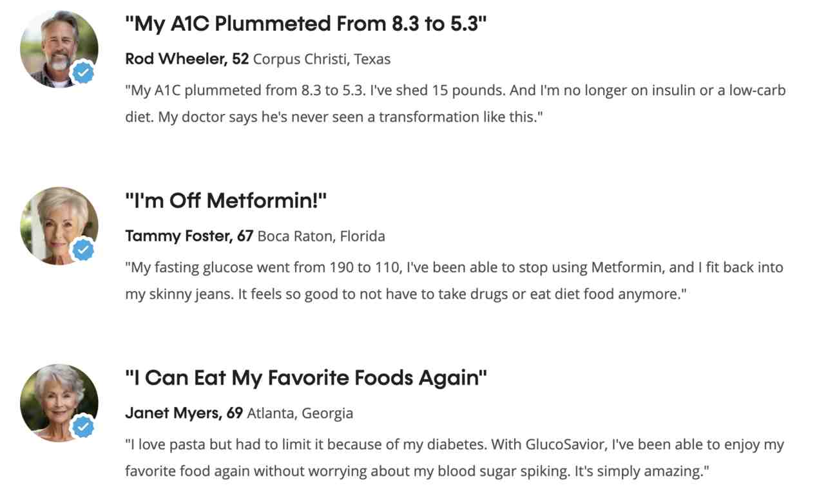Viewport: 828px width, 501px height.
Task: Click the blue verified badge for Janet Myers
Action: click(x=83, y=426)
